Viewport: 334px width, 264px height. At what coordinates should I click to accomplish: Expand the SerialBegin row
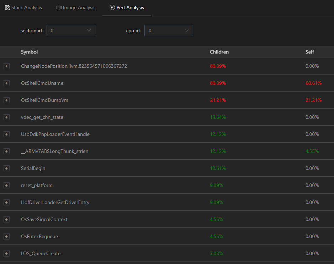(x=7, y=168)
